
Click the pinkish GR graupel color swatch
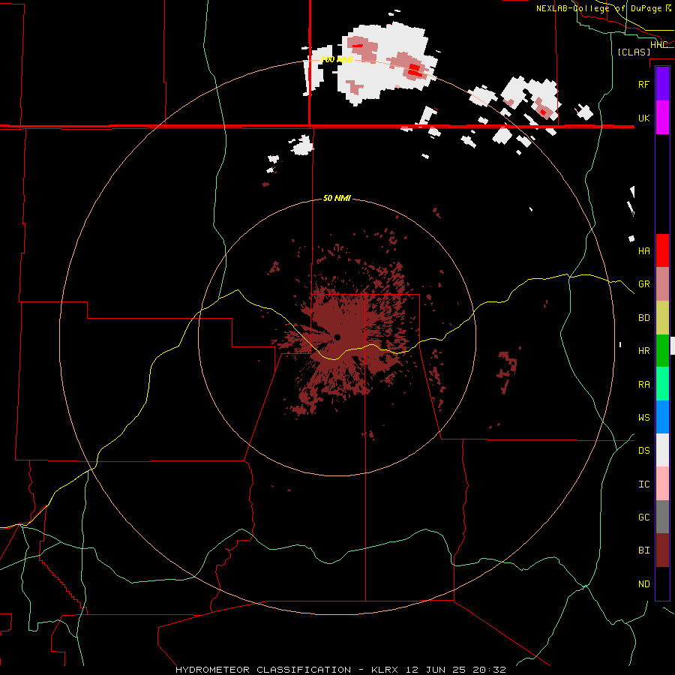[x=662, y=283]
